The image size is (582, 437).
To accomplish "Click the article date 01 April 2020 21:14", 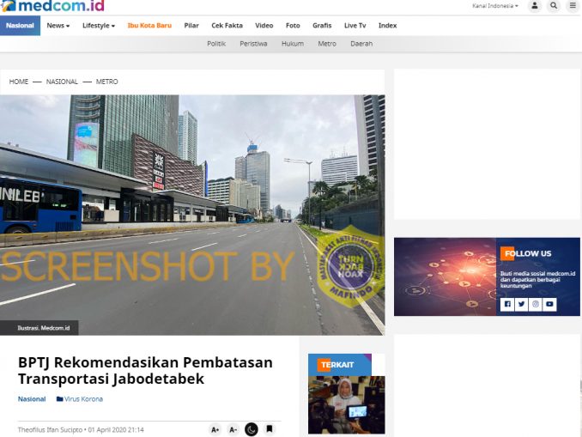I will click(116, 430).
